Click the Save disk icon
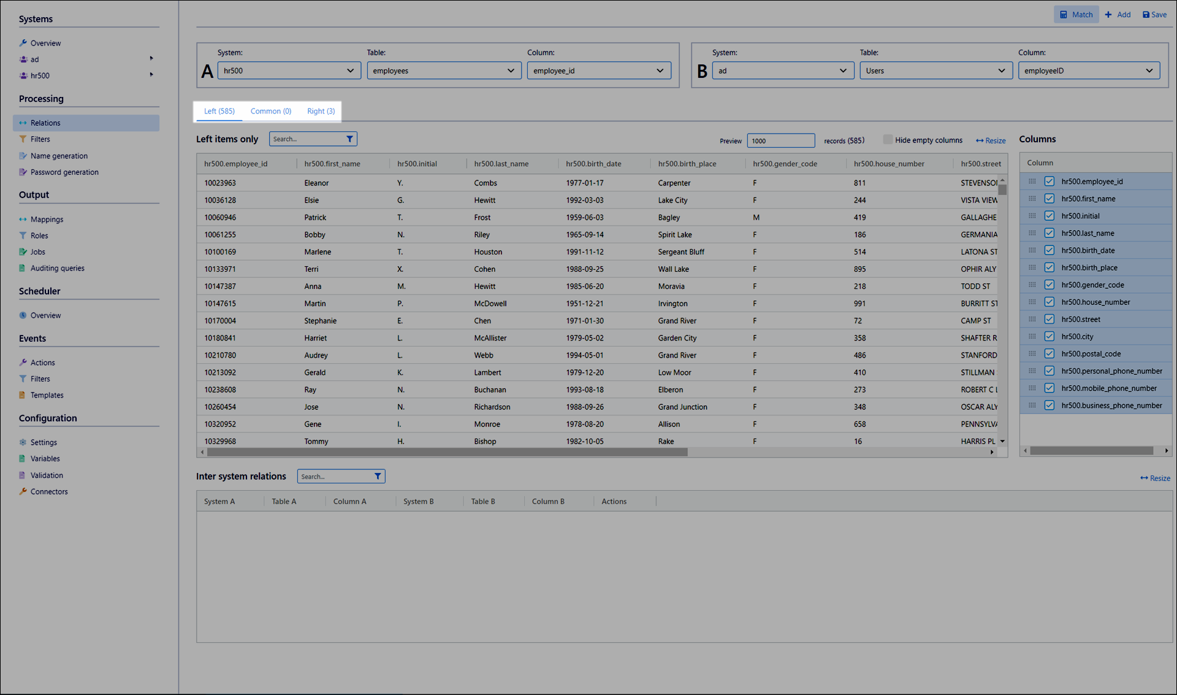The image size is (1177, 695). [1146, 15]
